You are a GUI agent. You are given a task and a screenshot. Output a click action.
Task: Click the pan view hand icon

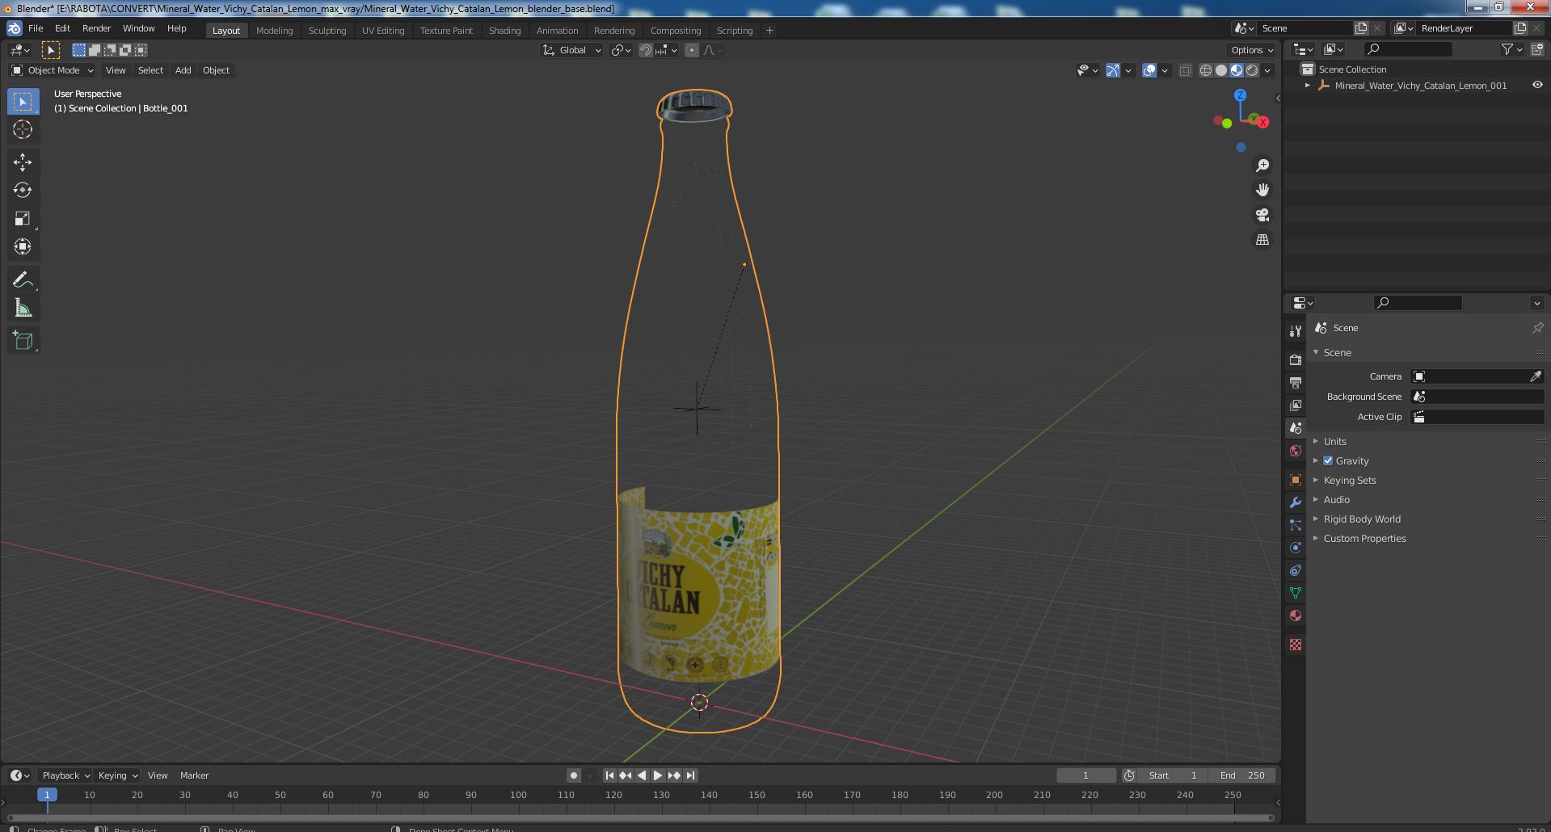(1262, 190)
